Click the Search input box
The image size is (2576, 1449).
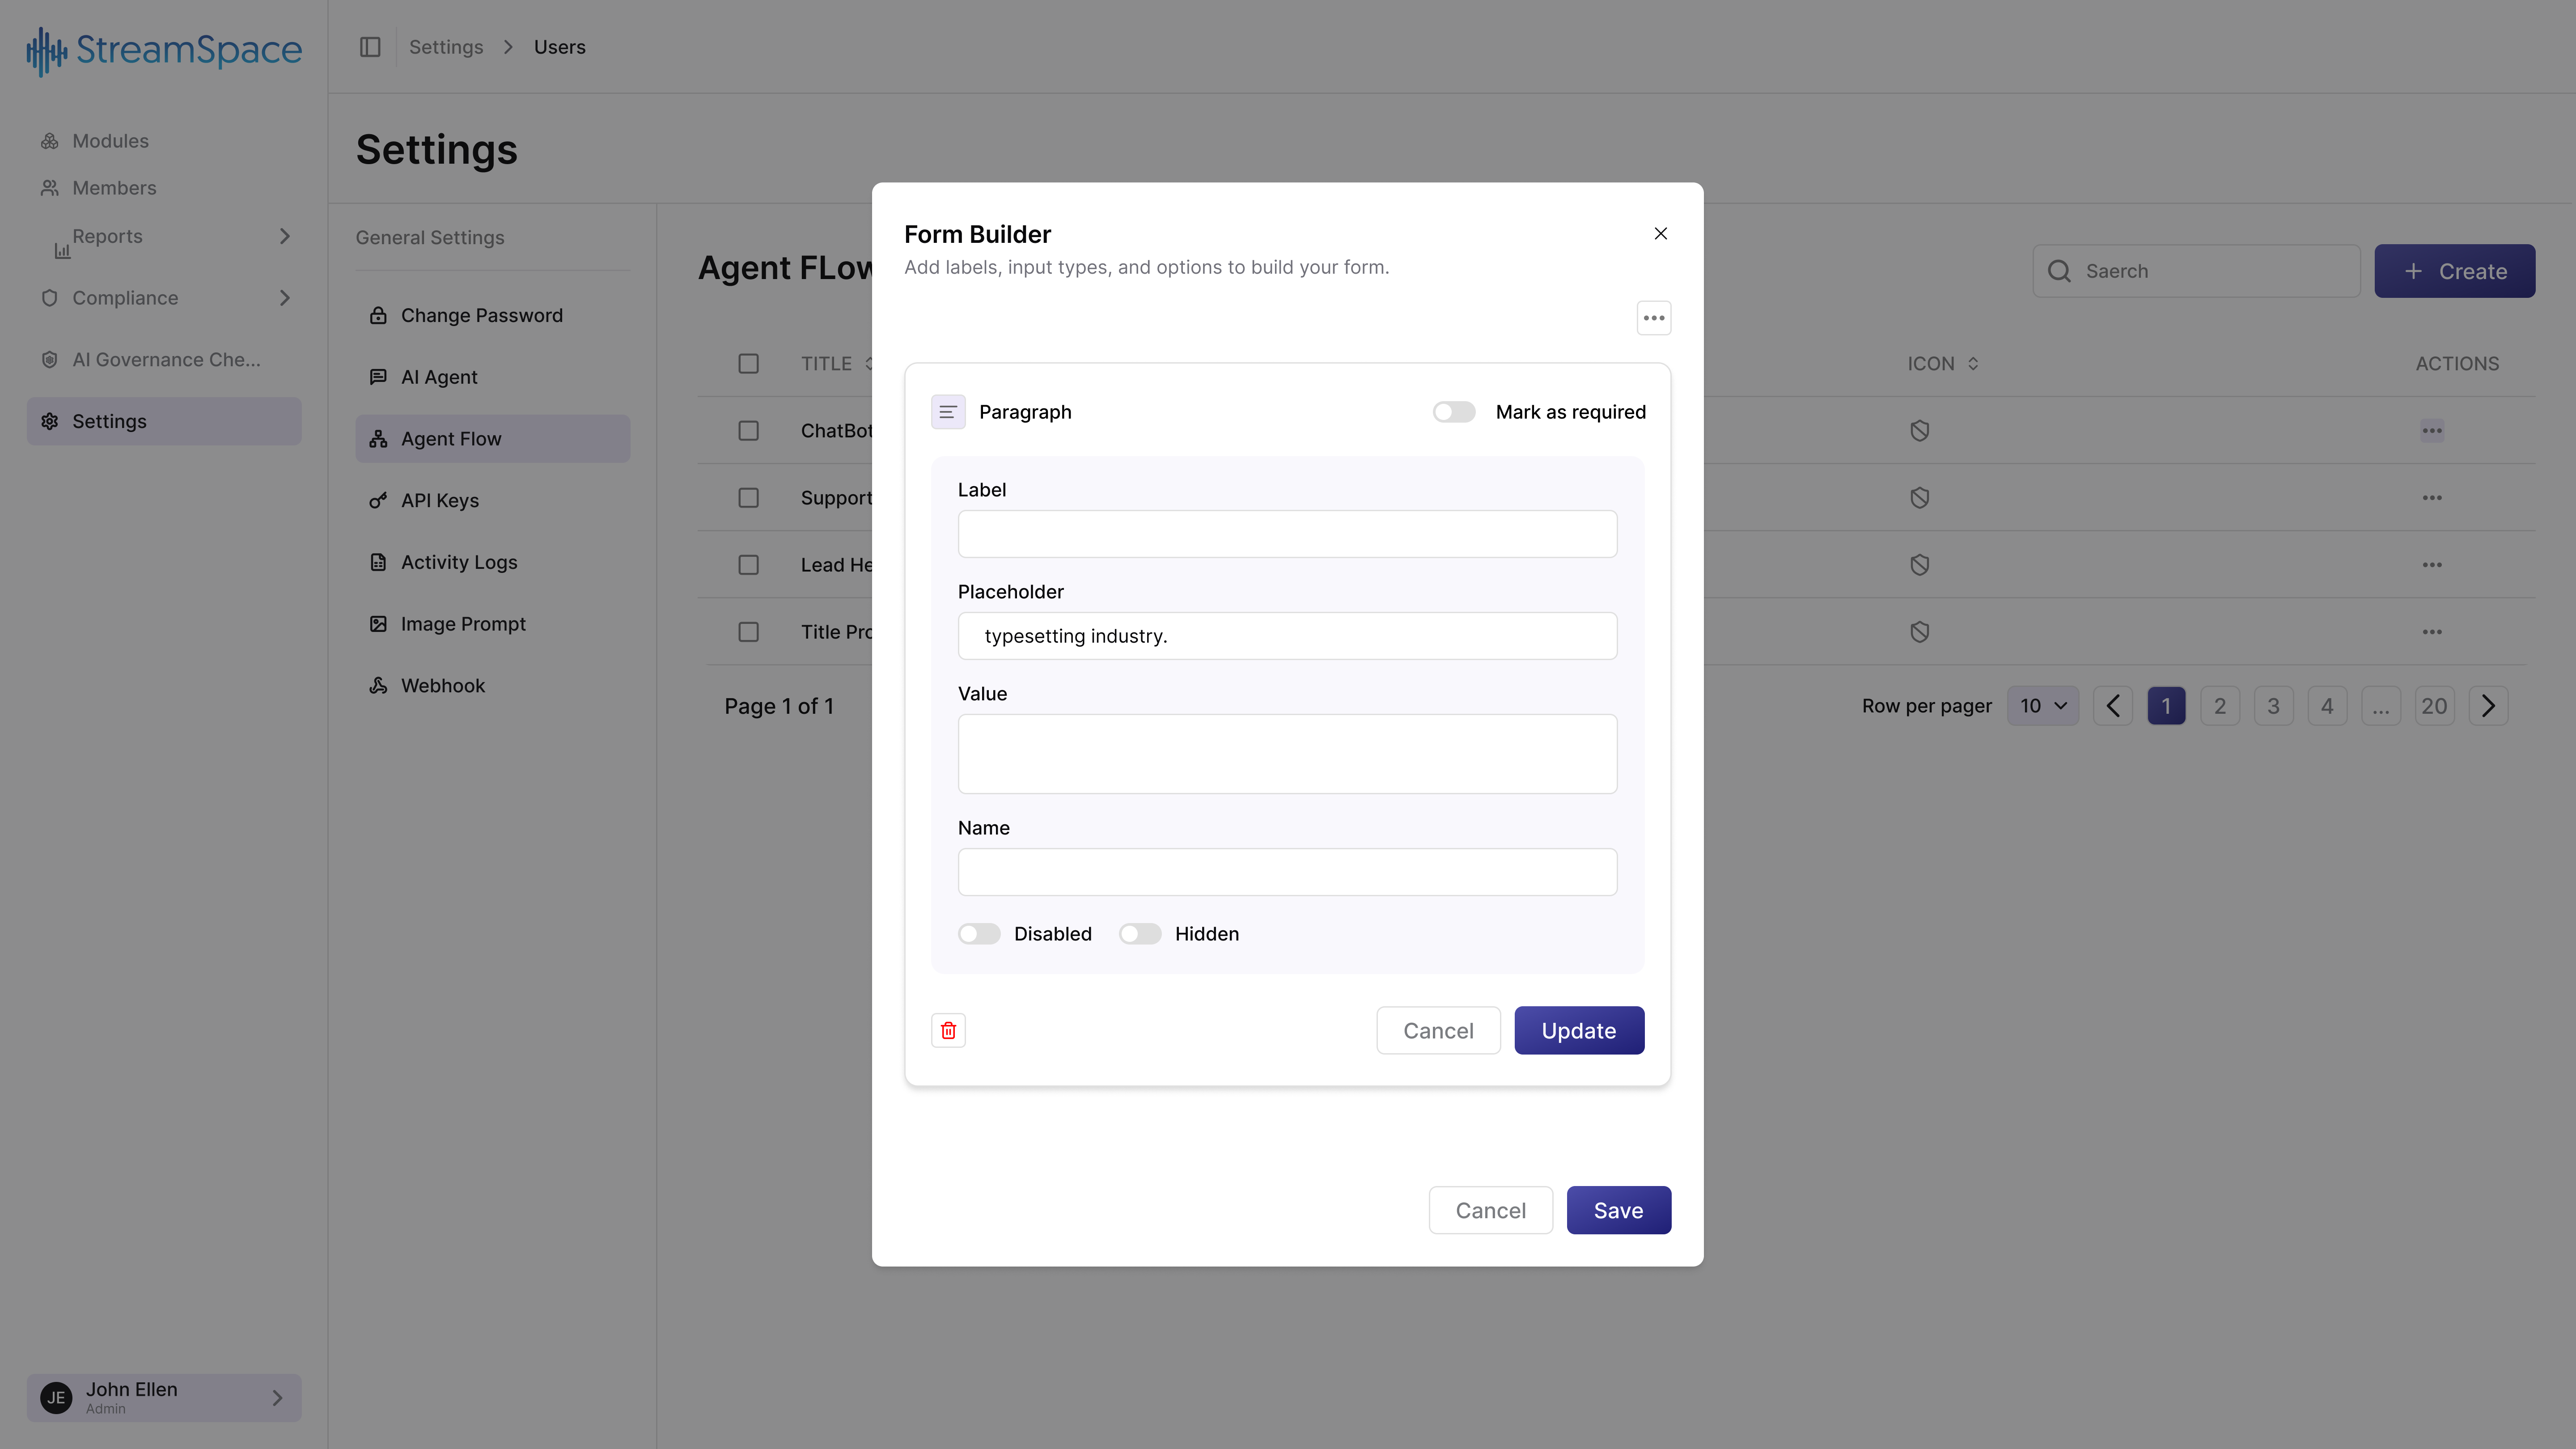click(x=2196, y=271)
